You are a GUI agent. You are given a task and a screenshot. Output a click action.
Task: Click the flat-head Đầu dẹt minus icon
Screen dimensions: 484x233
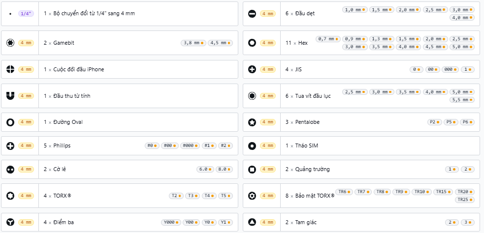252,14
